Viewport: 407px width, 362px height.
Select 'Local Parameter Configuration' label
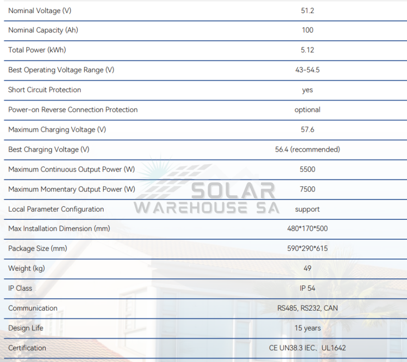[56, 209]
